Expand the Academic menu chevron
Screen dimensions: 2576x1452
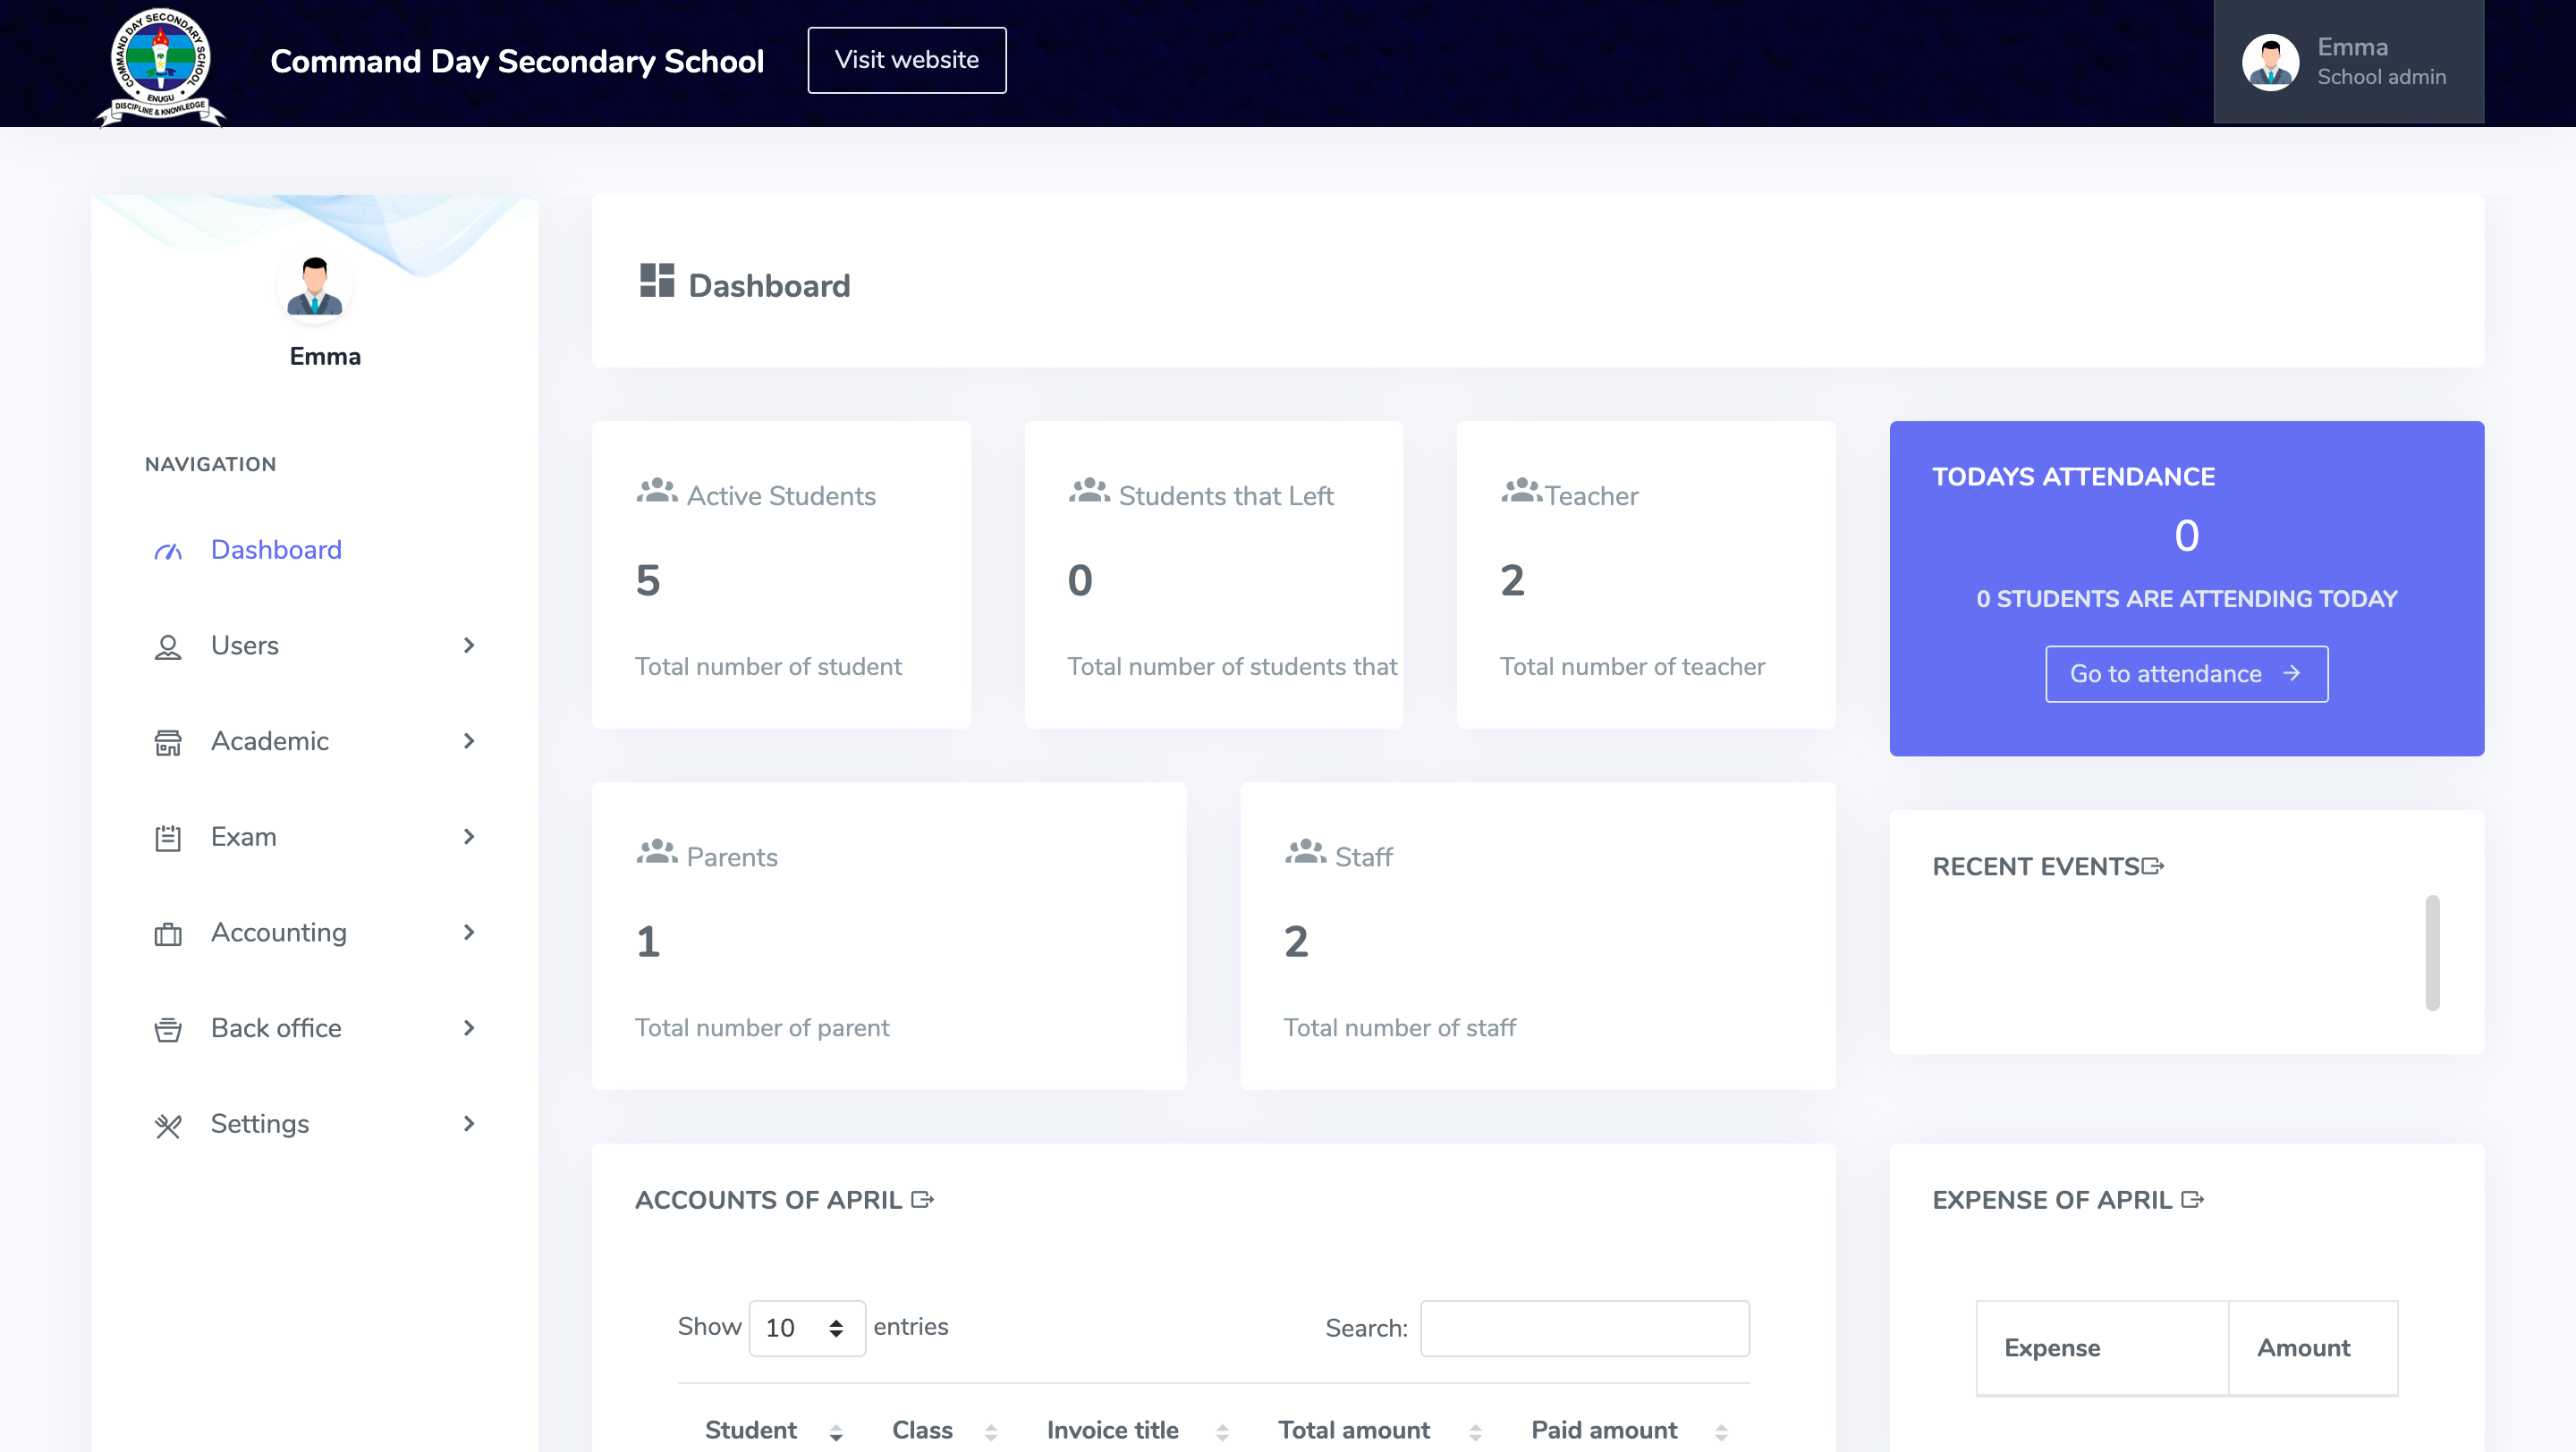[x=469, y=740]
